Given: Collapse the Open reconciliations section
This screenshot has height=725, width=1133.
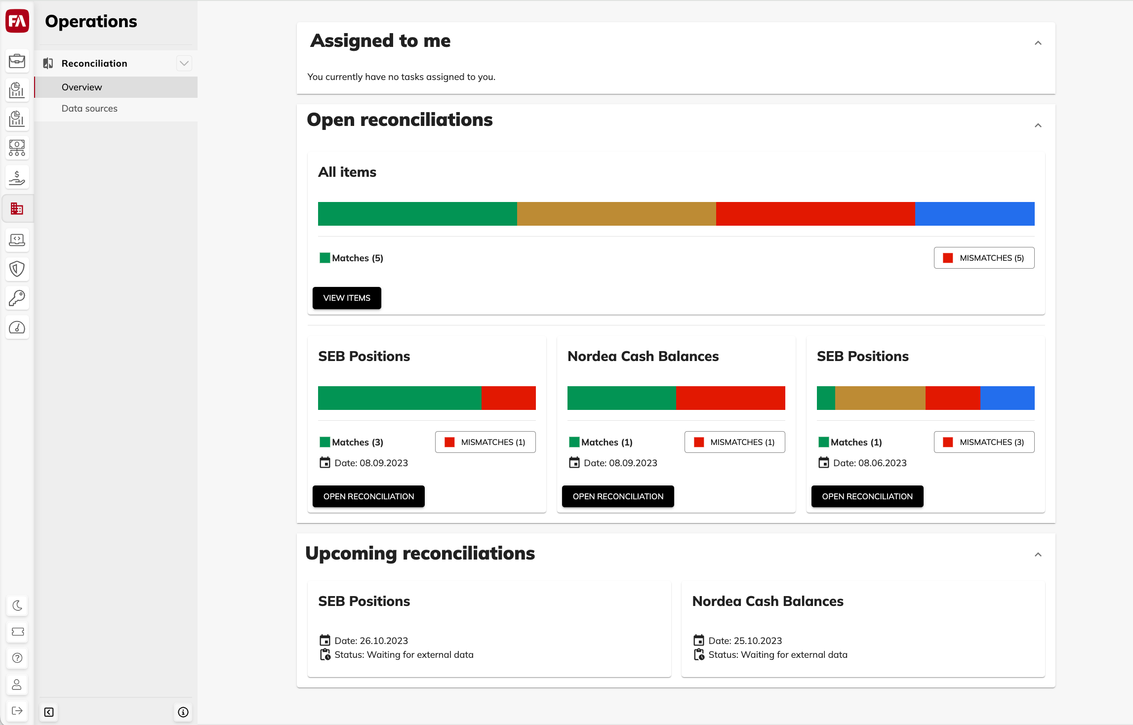Looking at the screenshot, I should [1038, 125].
